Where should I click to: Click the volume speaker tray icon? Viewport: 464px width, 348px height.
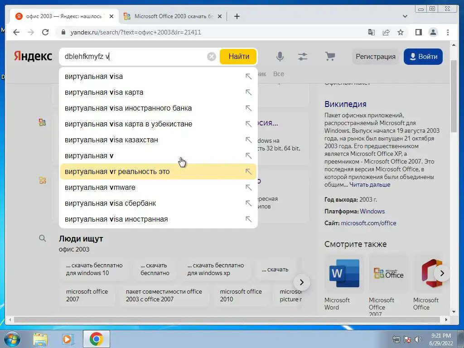[x=418, y=339]
